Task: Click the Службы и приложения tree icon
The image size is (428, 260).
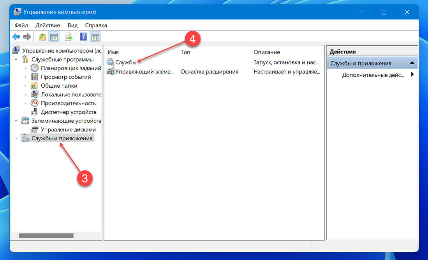Action: (x=25, y=138)
